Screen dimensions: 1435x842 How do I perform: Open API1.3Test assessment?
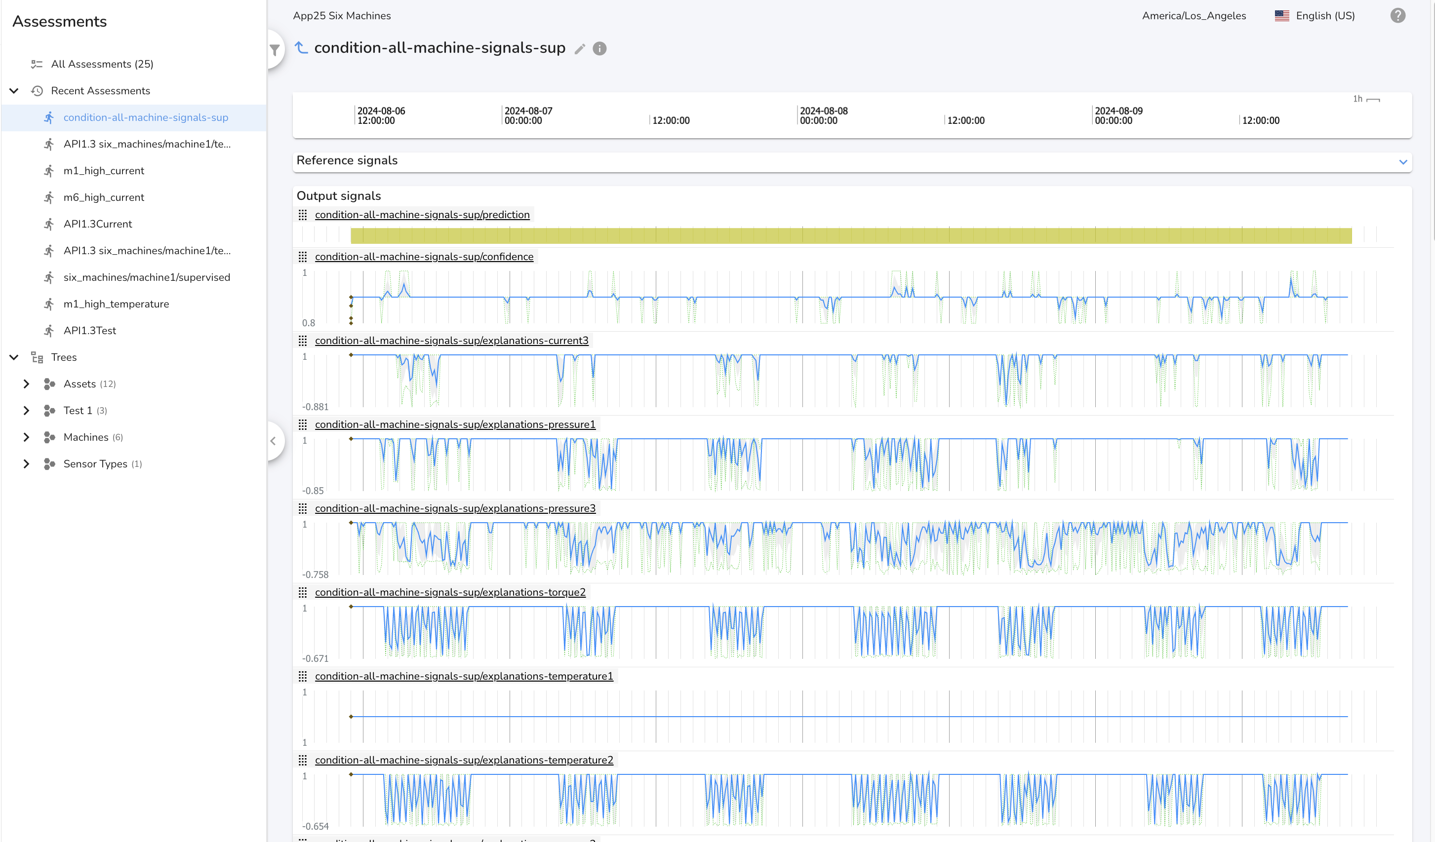90,331
